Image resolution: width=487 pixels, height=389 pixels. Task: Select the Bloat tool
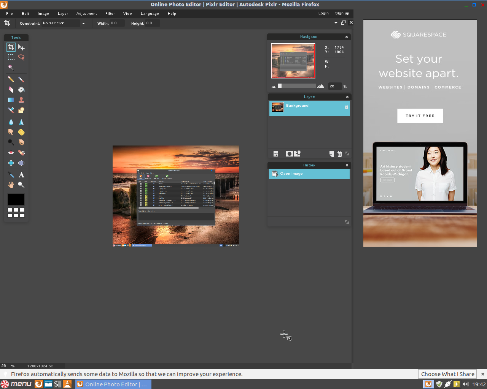[11, 163]
